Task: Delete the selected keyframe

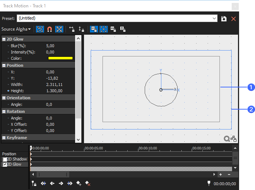Action: [88, 183]
